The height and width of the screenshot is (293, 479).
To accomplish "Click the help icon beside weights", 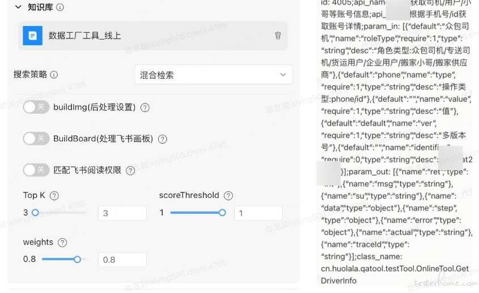I will pyautogui.click(x=62, y=243).
